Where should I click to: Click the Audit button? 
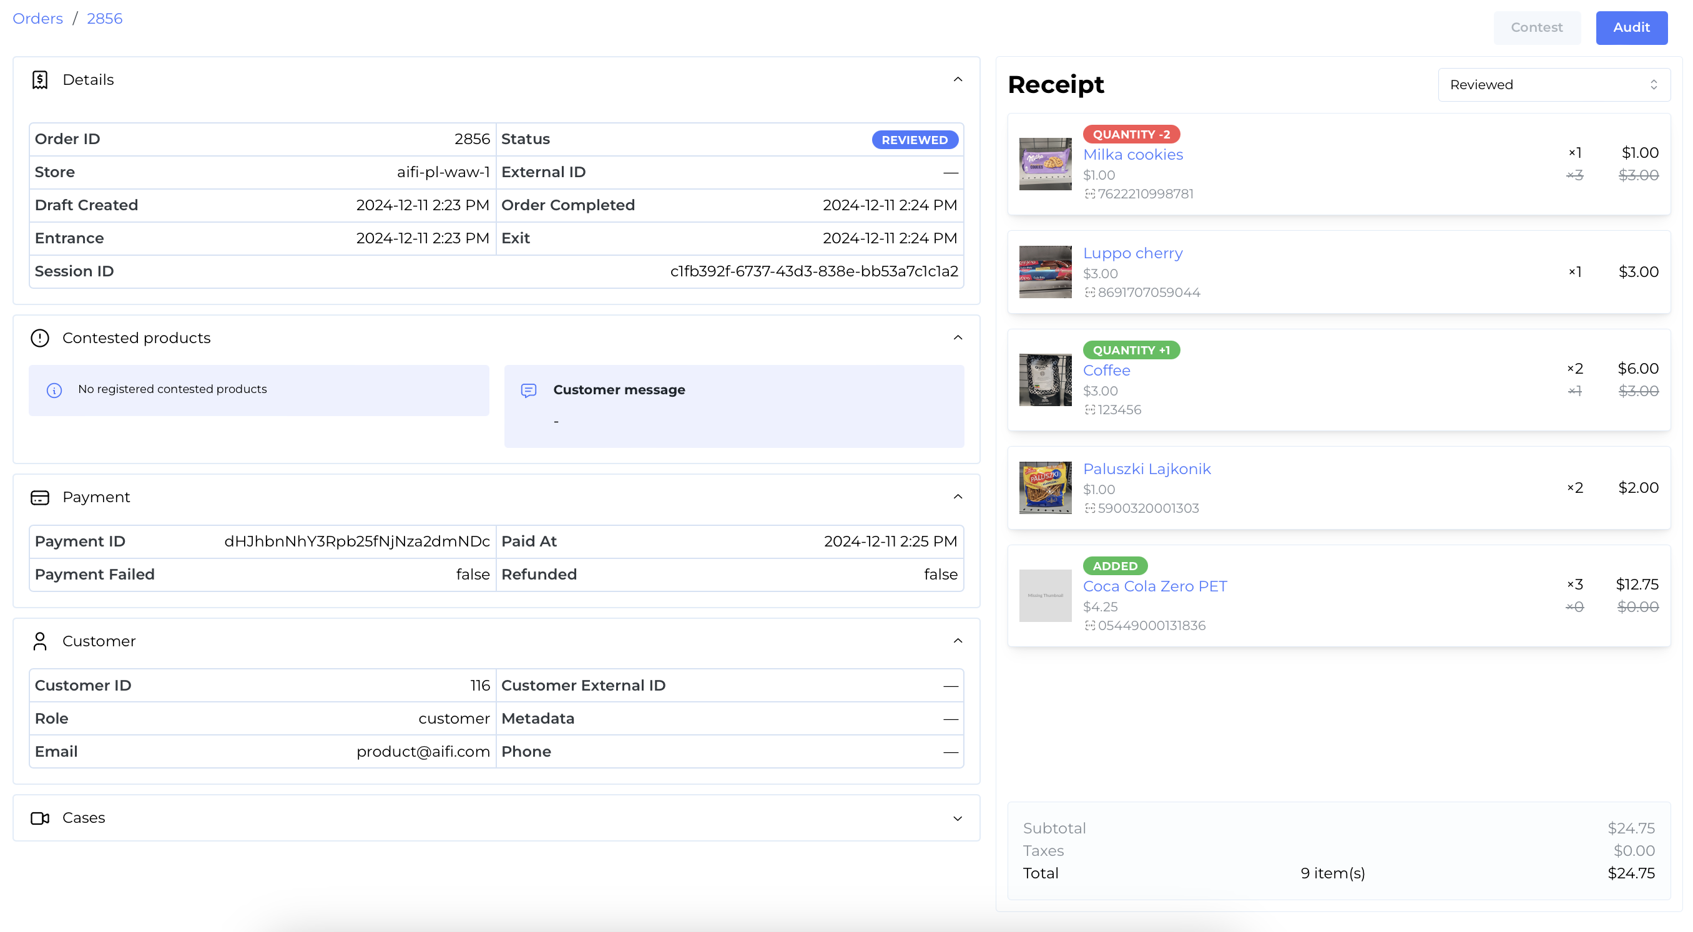point(1631,27)
